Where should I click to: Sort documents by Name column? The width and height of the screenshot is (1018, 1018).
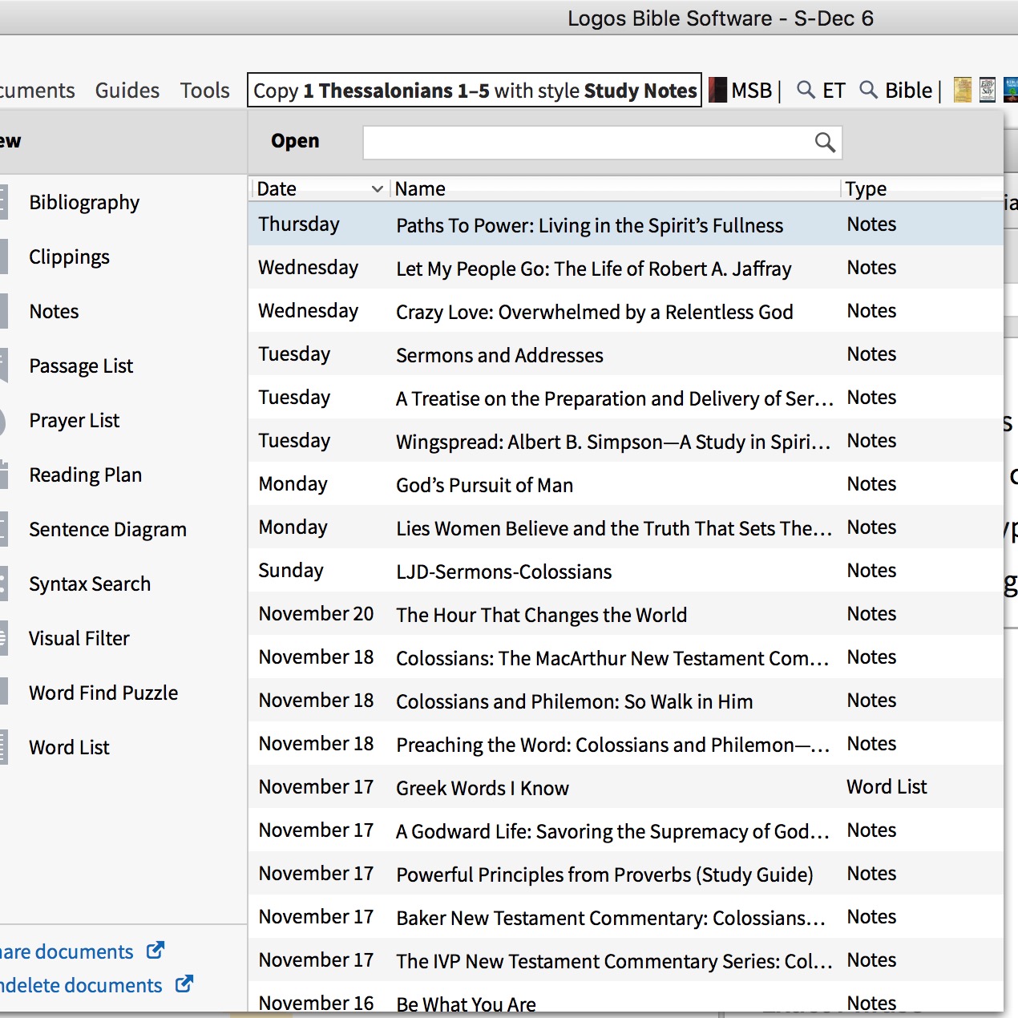click(420, 189)
